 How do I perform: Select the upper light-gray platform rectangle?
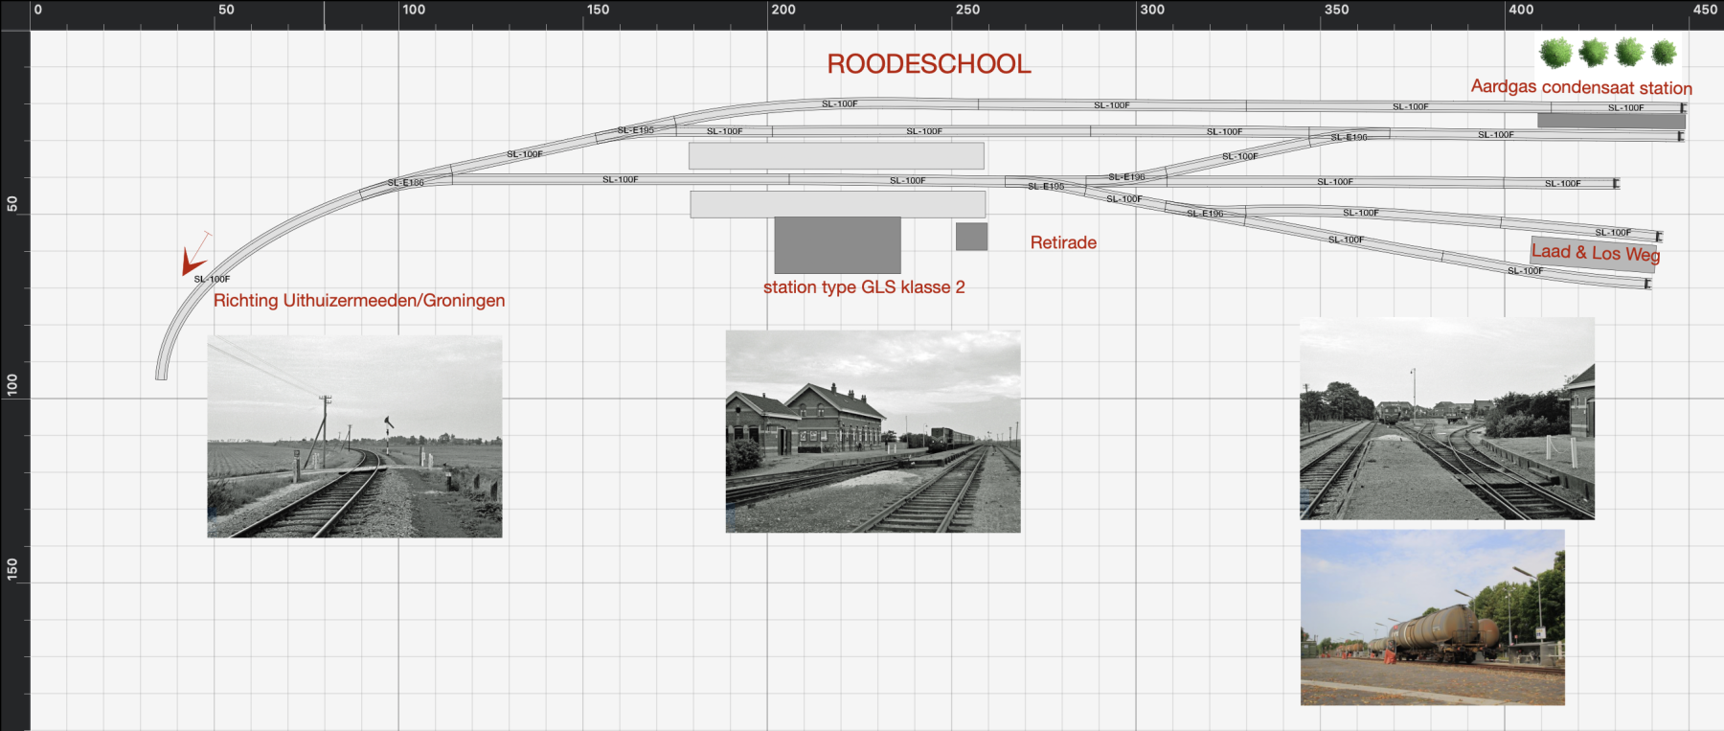tap(836, 155)
